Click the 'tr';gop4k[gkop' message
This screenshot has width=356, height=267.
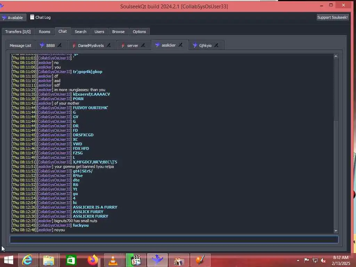[x=87, y=72]
